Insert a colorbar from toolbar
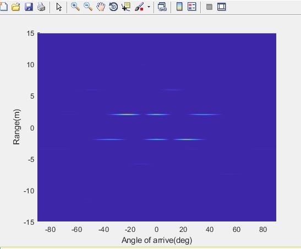301x249 pixels. [x=179, y=7]
